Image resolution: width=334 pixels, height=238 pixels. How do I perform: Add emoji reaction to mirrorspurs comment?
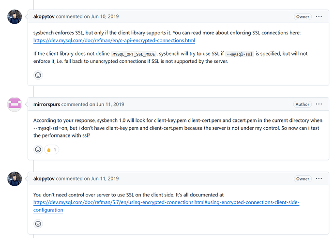click(38, 149)
